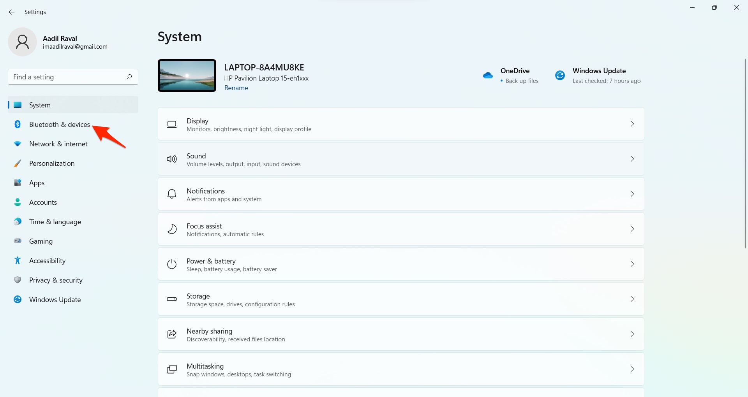Click the Personalization paintbrush icon
This screenshot has width=748, height=397.
coord(18,163)
